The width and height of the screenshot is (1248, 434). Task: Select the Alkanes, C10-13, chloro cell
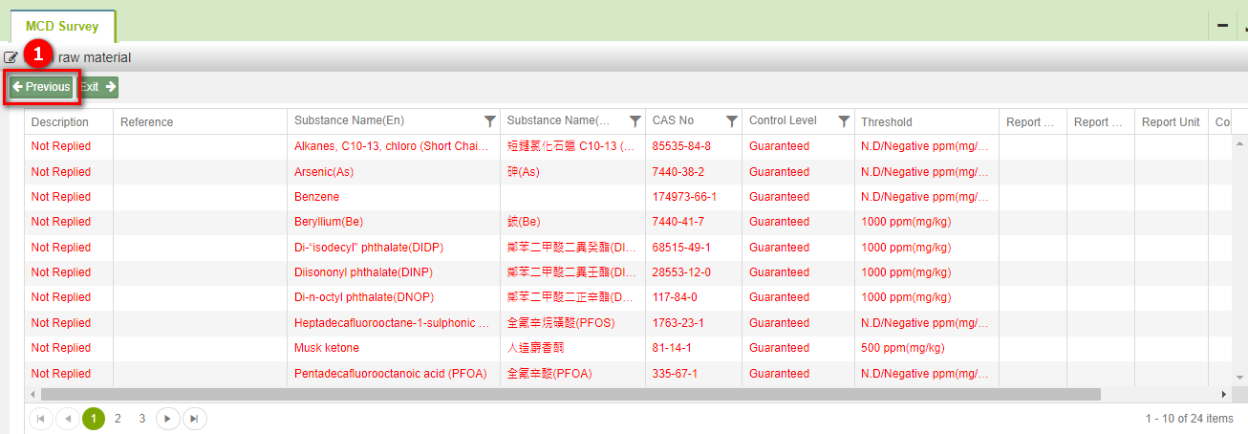point(393,146)
